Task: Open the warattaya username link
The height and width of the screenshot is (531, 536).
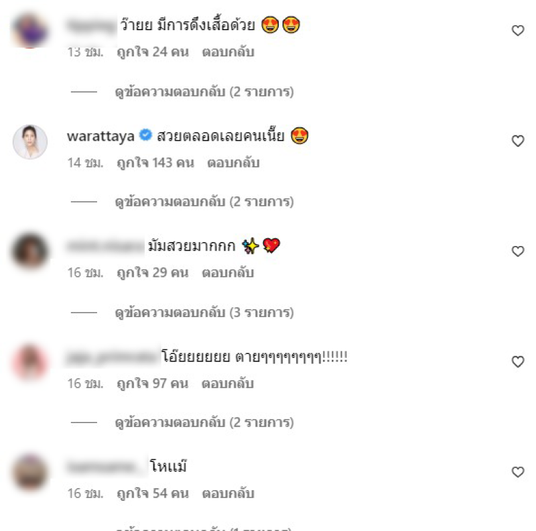Action: pos(100,136)
